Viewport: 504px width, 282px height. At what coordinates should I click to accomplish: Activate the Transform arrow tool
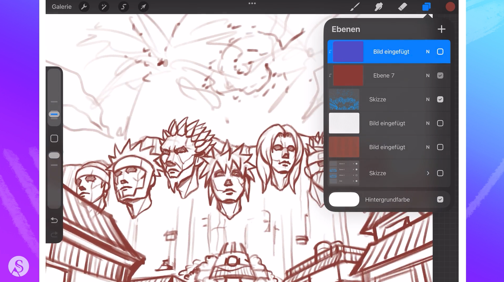tap(143, 7)
